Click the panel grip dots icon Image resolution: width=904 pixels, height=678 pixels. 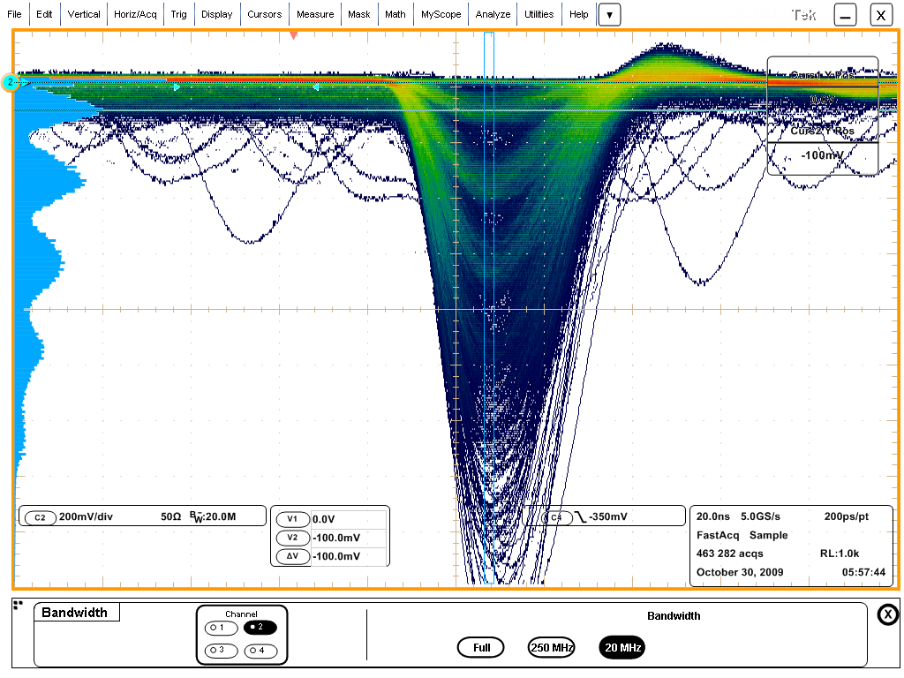tap(18, 605)
